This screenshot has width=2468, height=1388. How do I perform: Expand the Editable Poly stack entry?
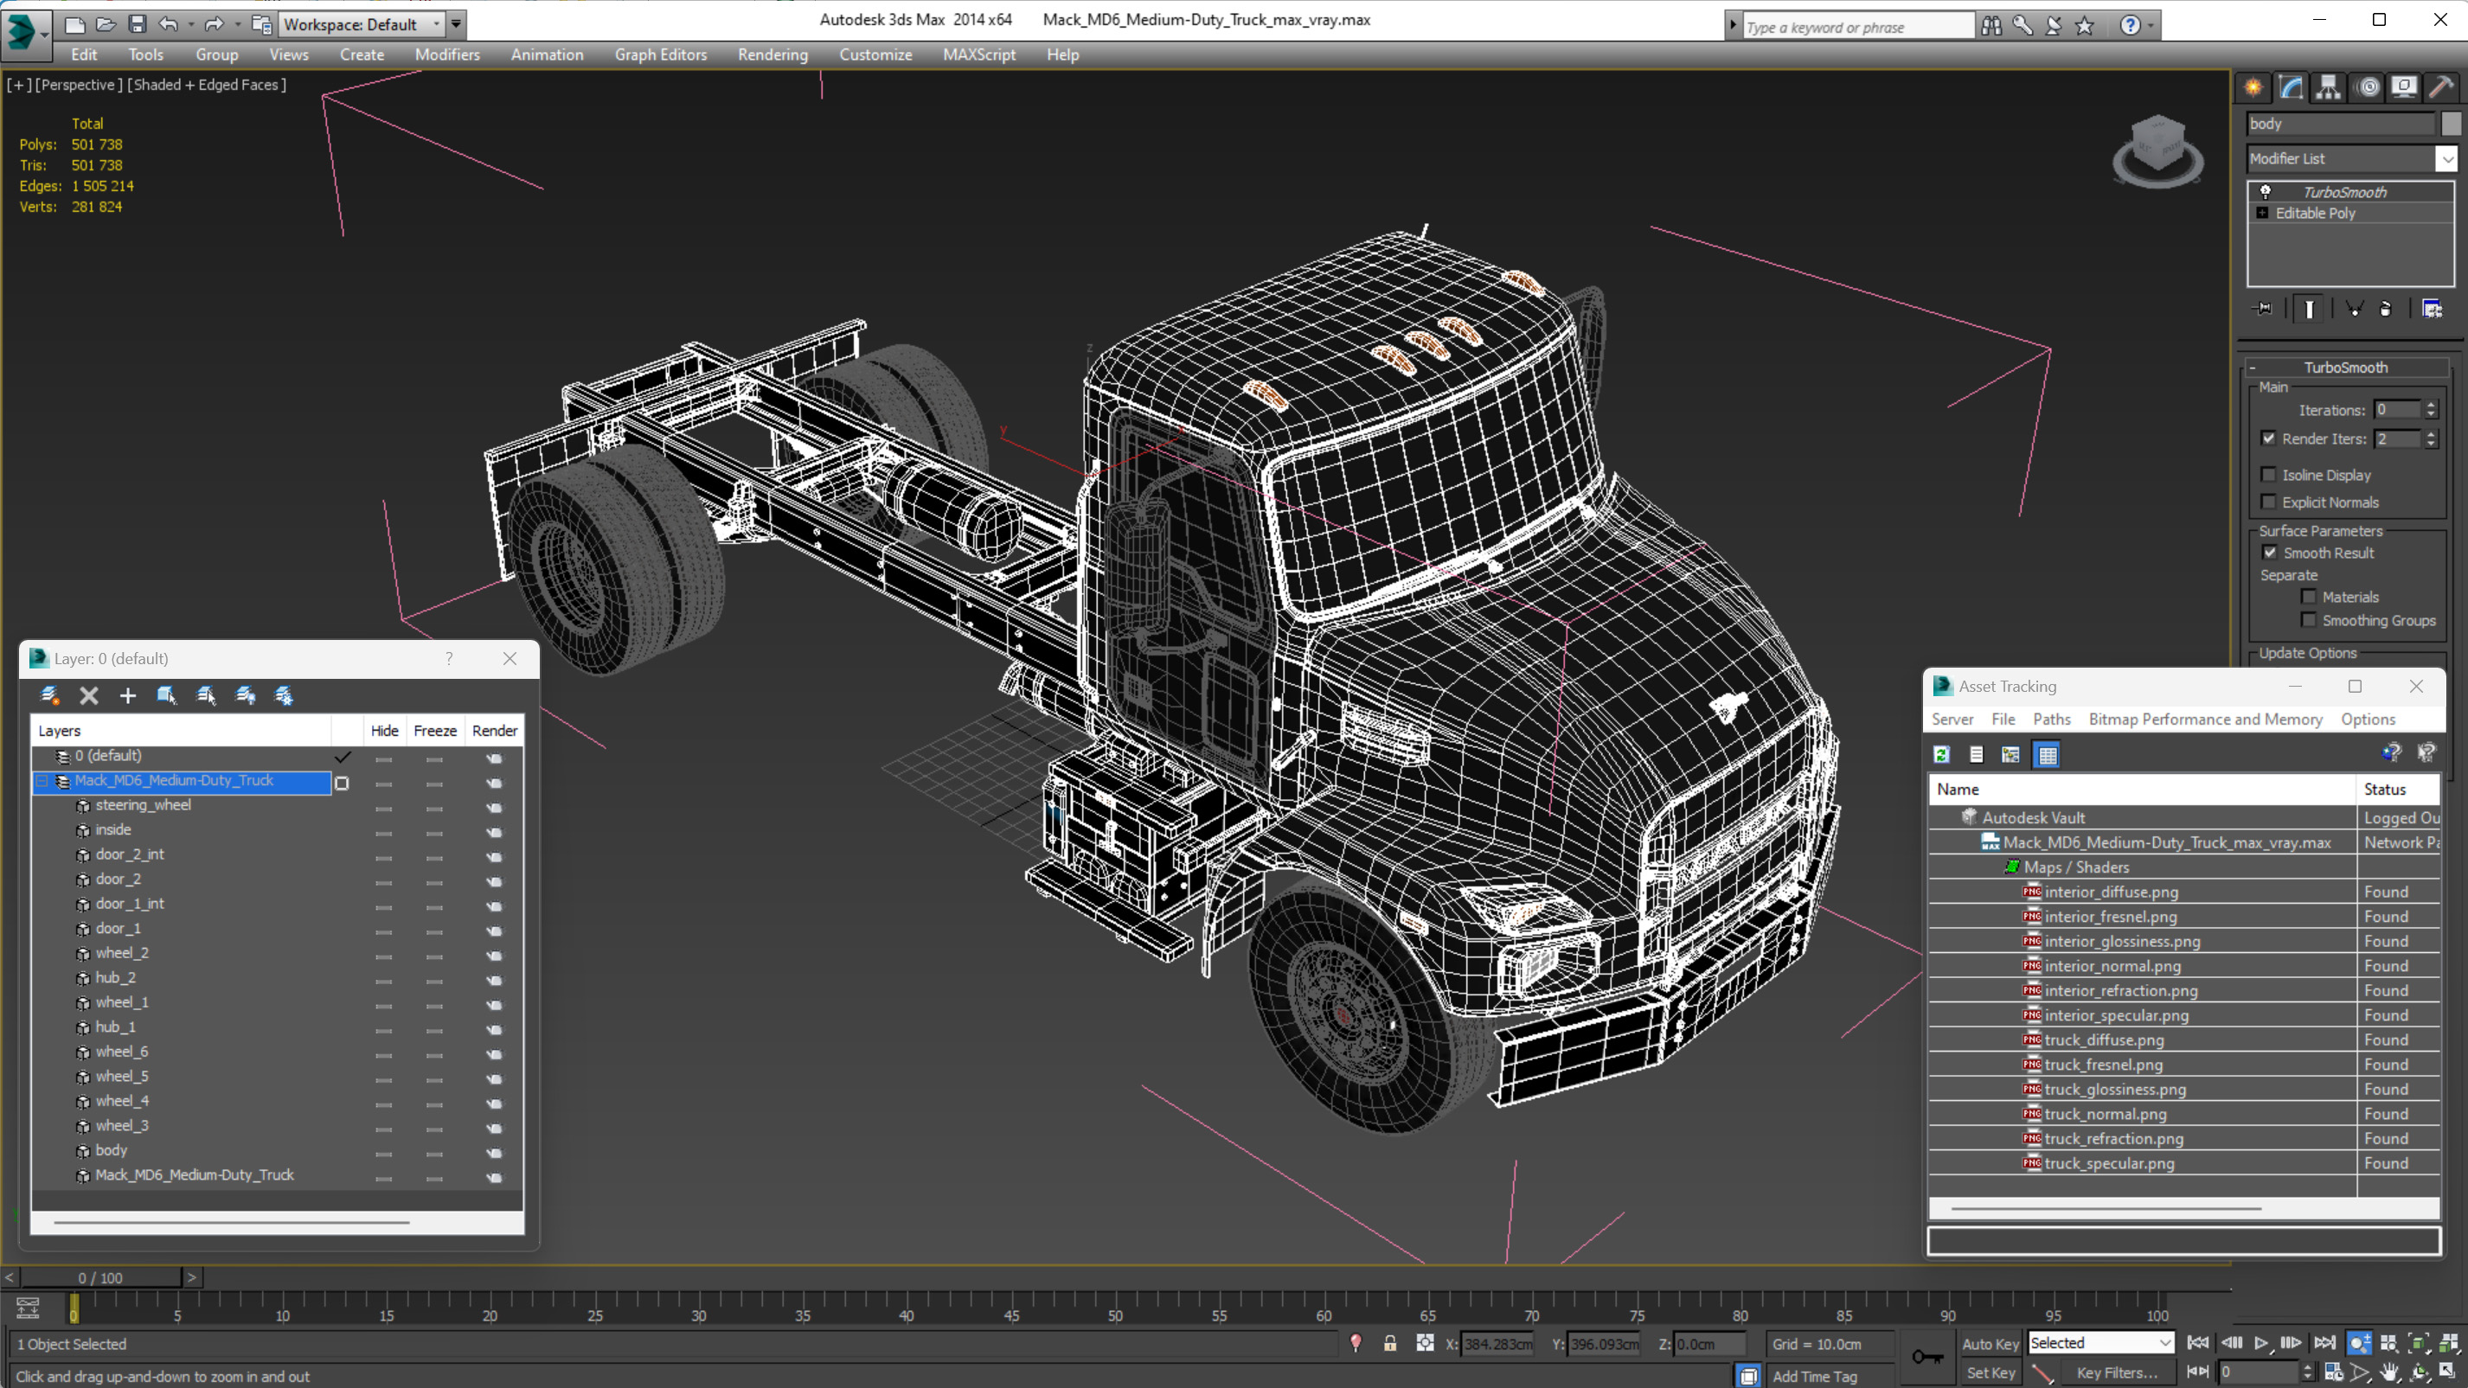click(x=2263, y=213)
